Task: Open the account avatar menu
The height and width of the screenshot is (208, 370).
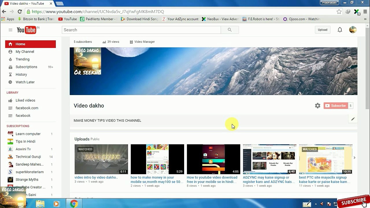Action: (353, 30)
